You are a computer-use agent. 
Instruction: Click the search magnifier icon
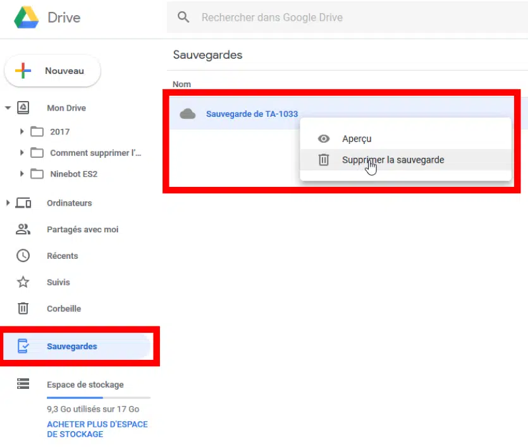[183, 17]
